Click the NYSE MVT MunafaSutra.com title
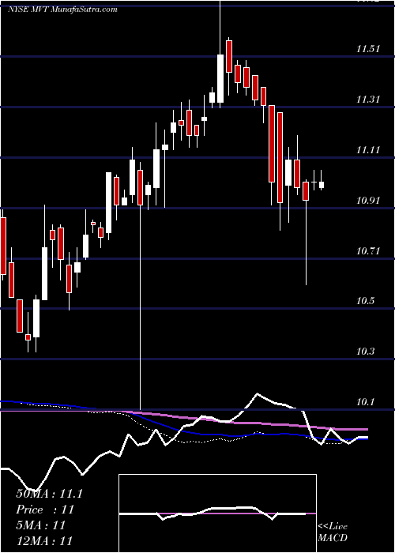The width and height of the screenshot is (395, 553). 62,9
